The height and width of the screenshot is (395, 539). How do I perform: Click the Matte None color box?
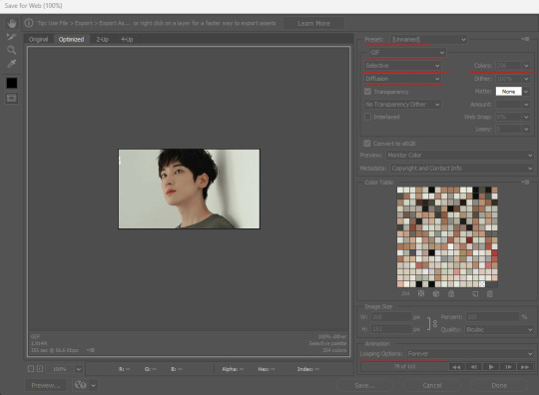click(508, 92)
